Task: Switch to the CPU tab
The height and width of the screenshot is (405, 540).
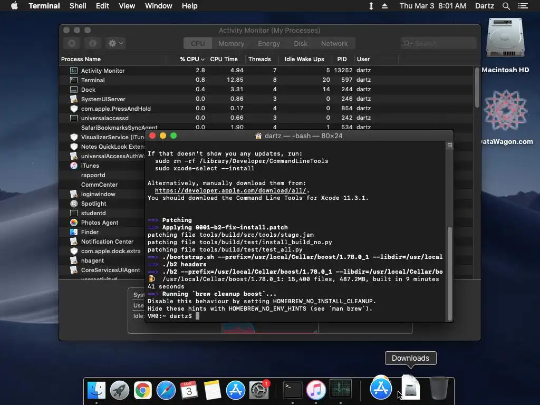Action: (x=198, y=43)
